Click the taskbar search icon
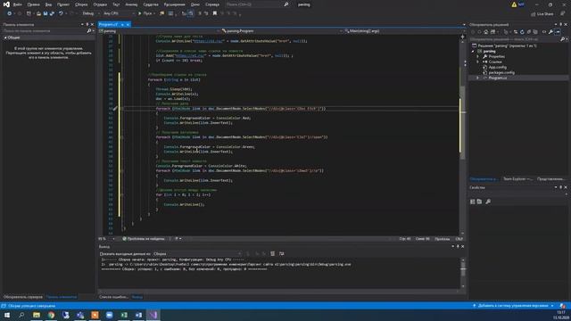The height and width of the screenshot is (321, 571). pos(21,315)
